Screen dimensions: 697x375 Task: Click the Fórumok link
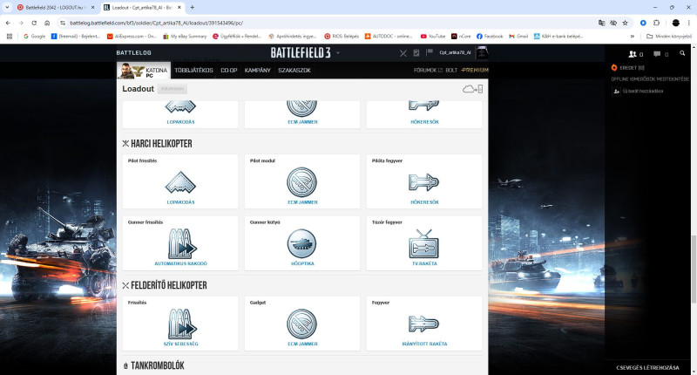tap(428, 71)
